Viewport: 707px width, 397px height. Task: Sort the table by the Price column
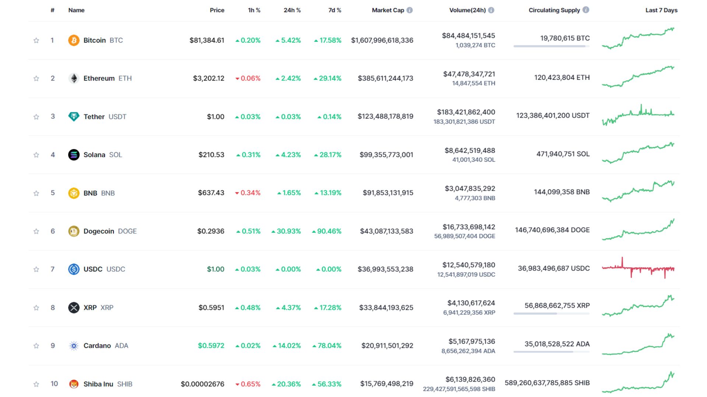[217, 10]
